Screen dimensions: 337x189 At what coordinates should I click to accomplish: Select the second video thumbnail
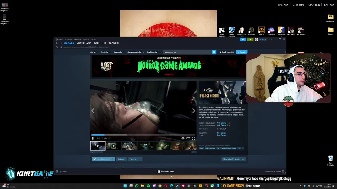[113, 146]
